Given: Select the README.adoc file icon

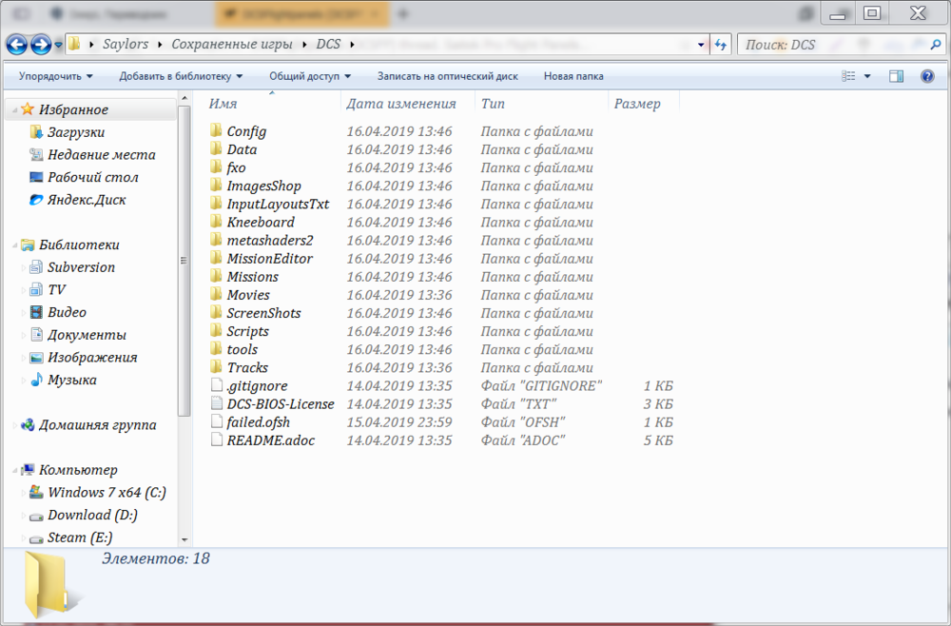Looking at the screenshot, I should point(217,440).
